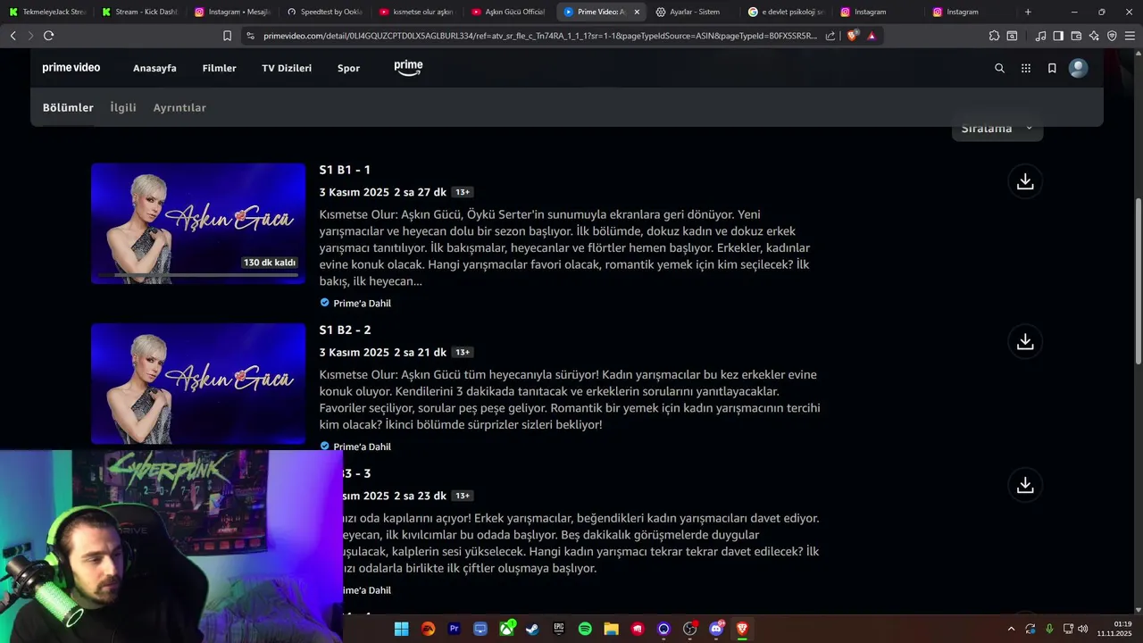The height and width of the screenshot is (643, 1143).
Task: Click the 130 dk kaldı label
Action: click(269, 263)
